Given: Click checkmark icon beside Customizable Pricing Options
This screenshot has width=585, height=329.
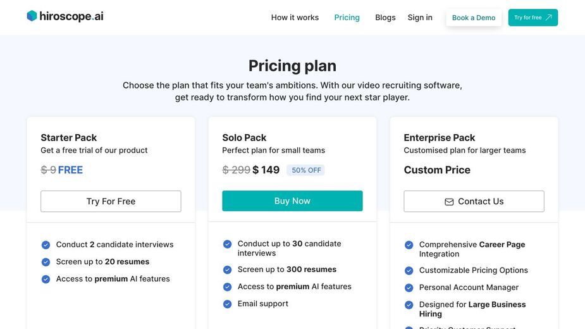Looking at the screenshot, I should coord(409,270).
